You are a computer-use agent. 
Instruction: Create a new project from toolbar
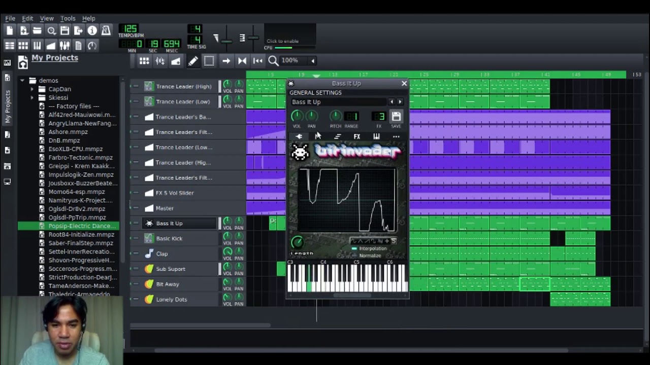tap(10, 31)
